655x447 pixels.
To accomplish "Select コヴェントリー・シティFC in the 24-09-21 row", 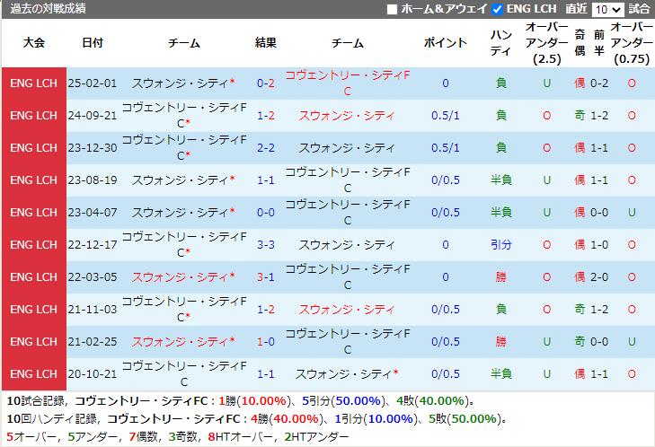I will click(x=183, y=116).
